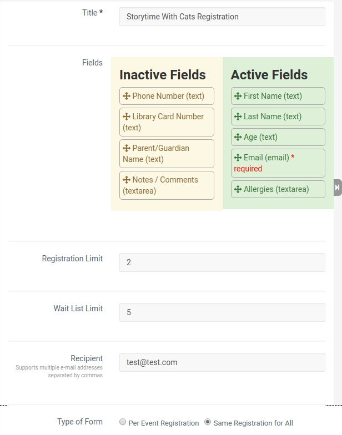Click the move icon on Notes / Comments field
The width and height of the screenshot is (342, 435).
coord(127,180)
